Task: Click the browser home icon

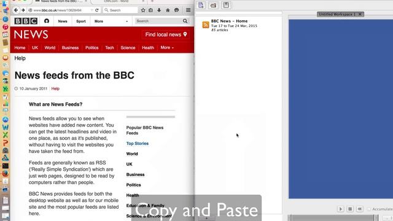Action: tap(168, 10)
